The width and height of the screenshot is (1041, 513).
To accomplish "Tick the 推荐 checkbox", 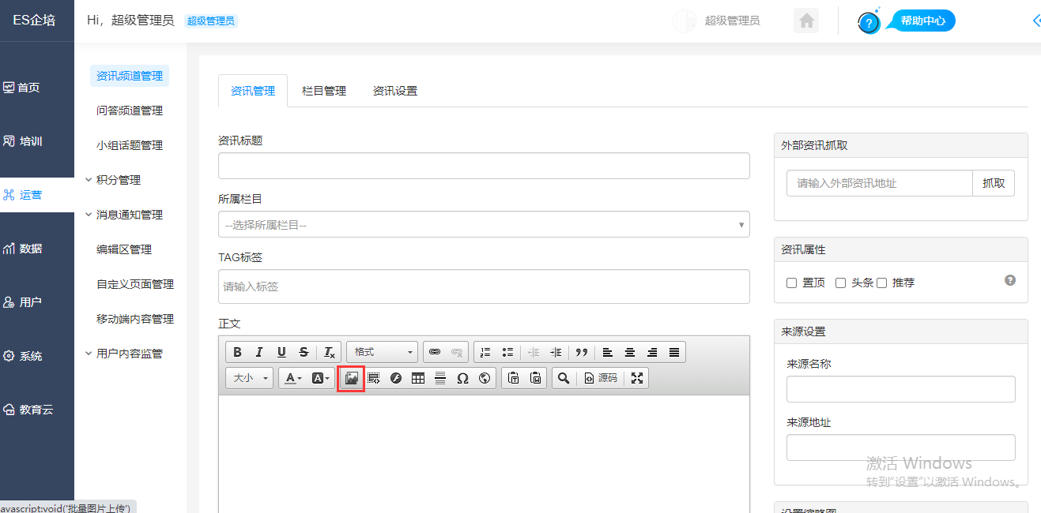I will [x=882, y=283].
